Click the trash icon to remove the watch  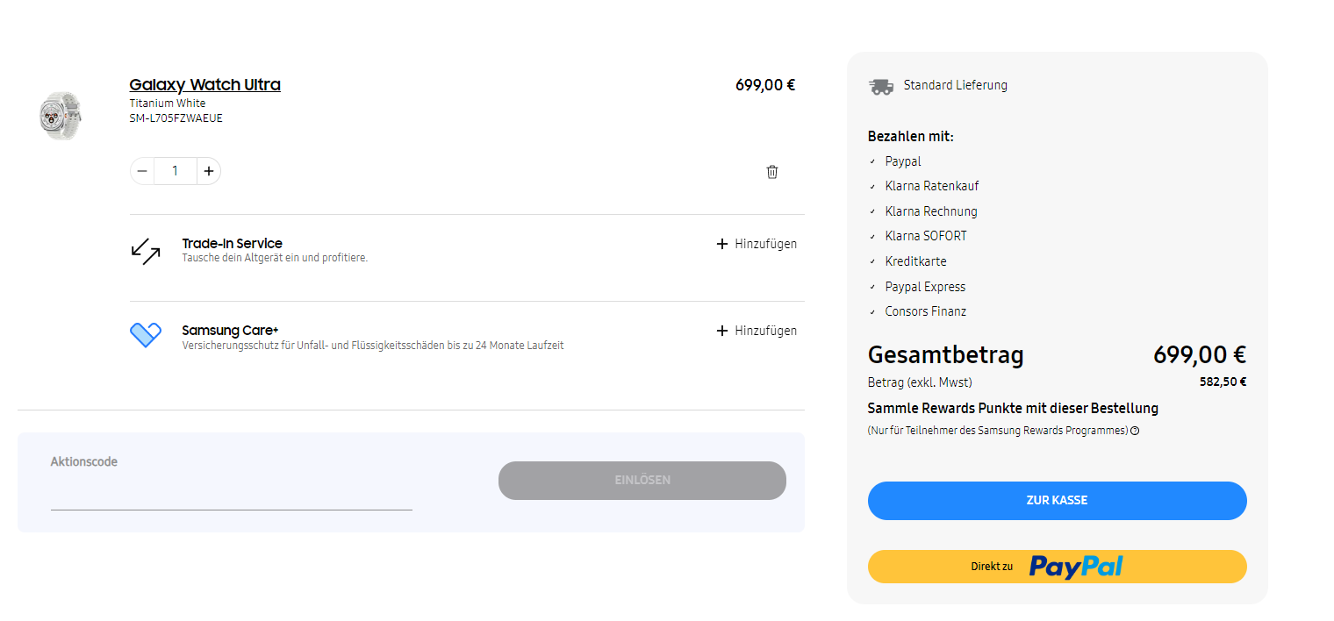click(772, 172)
